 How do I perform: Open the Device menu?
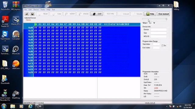36,10
